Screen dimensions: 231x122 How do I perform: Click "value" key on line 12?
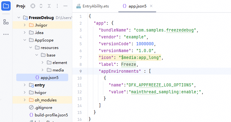click(117, 92)
